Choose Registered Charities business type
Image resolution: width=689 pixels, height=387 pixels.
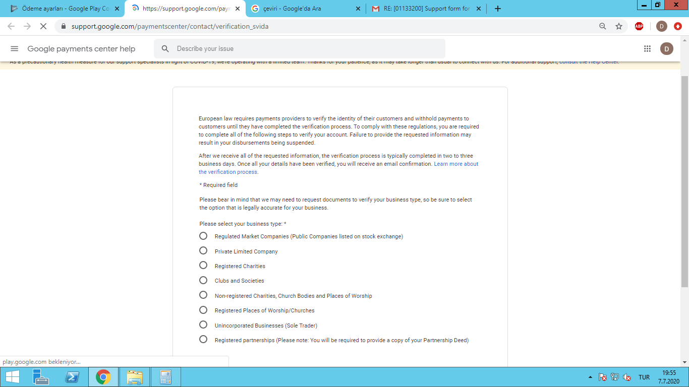(x=203, y=265)
